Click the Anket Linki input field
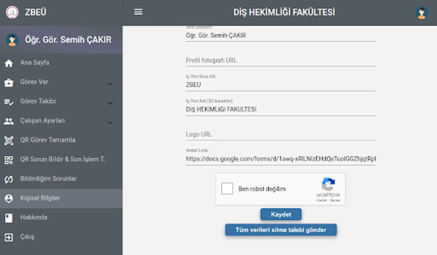Screen dimensions: 437x255 (x=281, y=159)
